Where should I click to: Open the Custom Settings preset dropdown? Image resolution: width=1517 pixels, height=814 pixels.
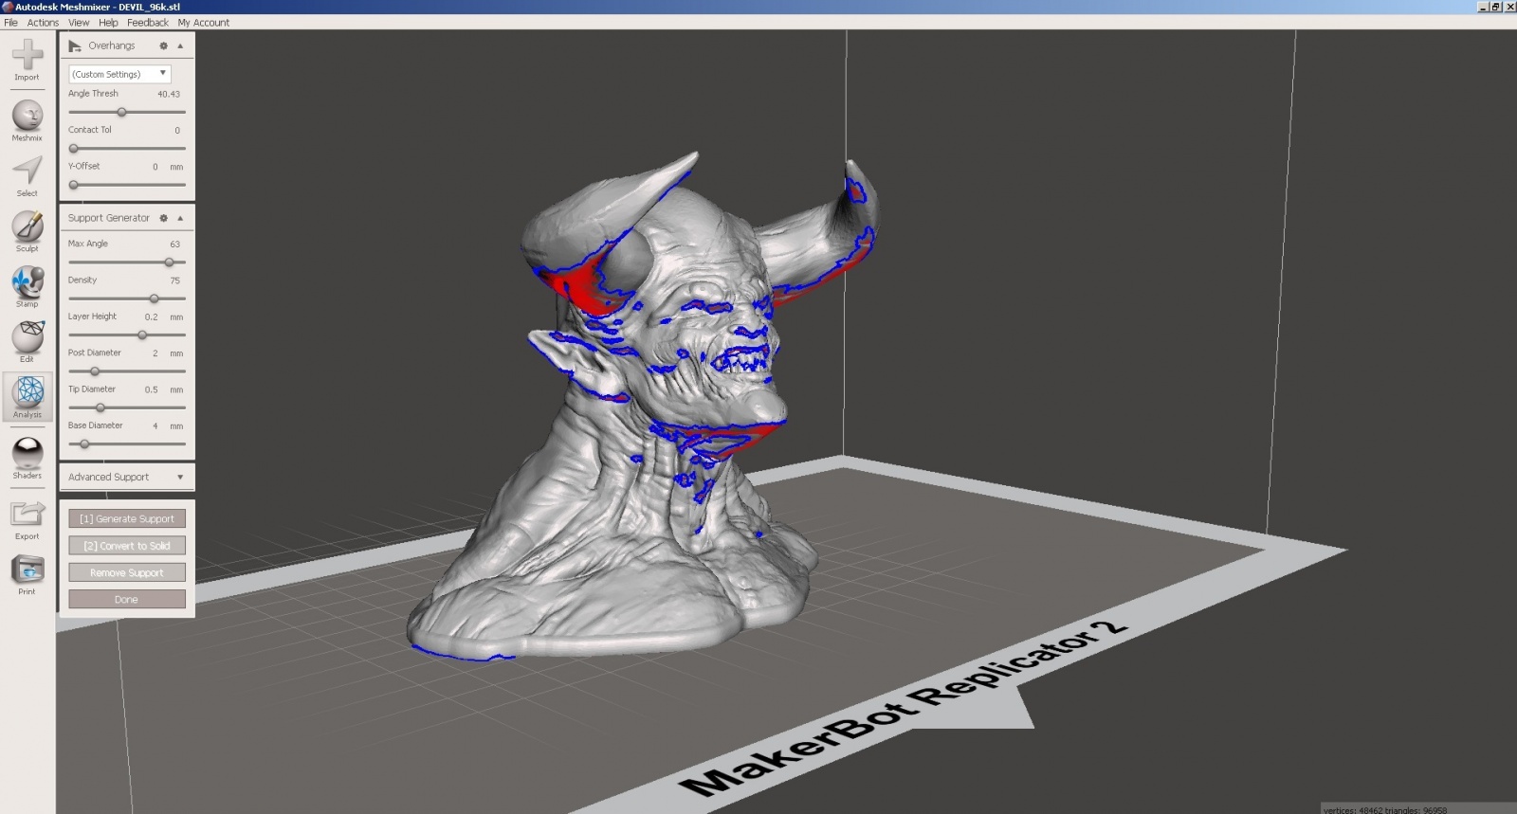point(119,73)
